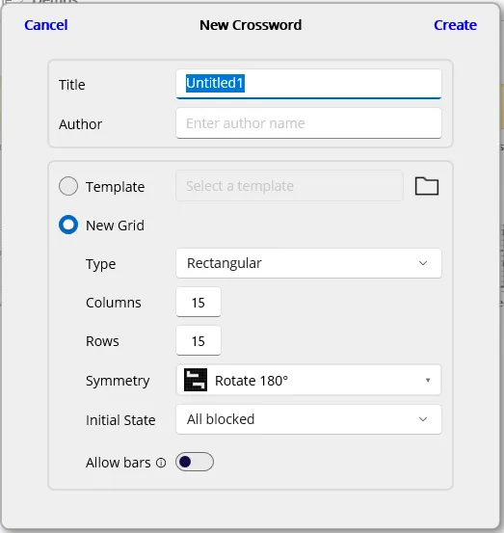504x533 pixels.
Task: Click the New Crossword dialog title
Action: point(251,25)
